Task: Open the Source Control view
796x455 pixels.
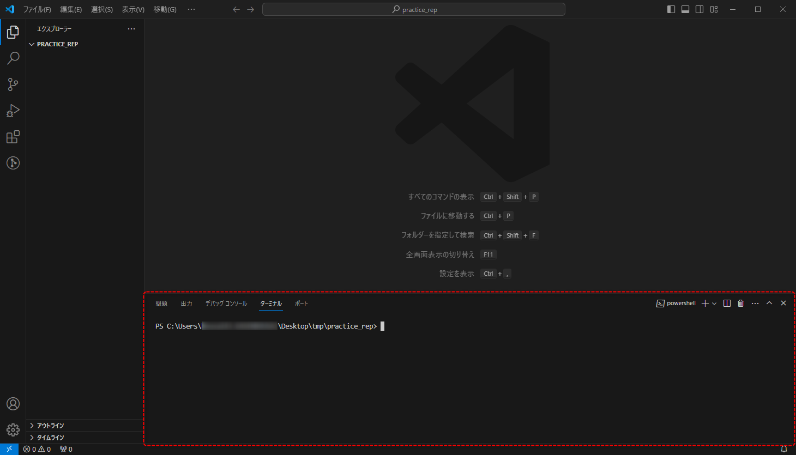Action: 13,84
